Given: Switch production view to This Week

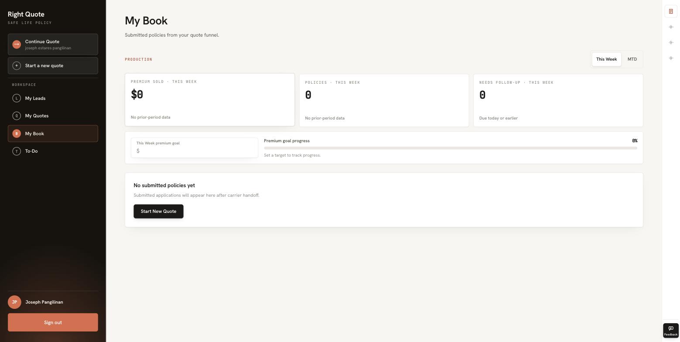Looking at the screenshot, I should click(606, 59).
